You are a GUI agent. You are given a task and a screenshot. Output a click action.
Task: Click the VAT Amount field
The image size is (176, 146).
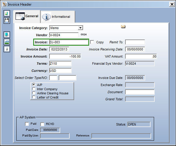click(141, 56)
